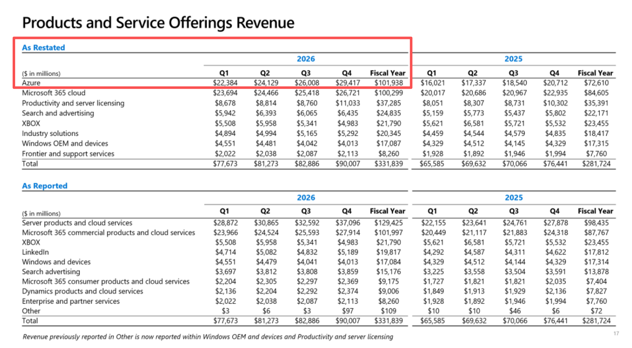Select the "Industry solutions" row label
This screenshot has width=632, height=348.
50,134
